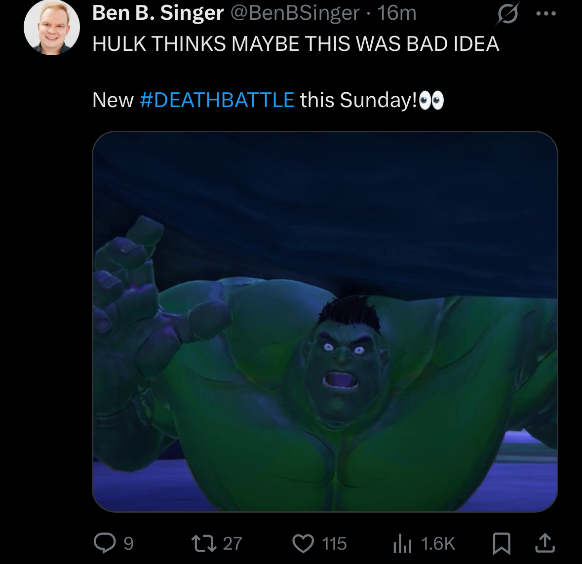Open the Hulk image attachment

325,321
